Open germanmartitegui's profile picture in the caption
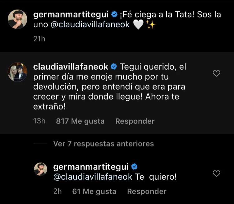 [x=17, y=19]
